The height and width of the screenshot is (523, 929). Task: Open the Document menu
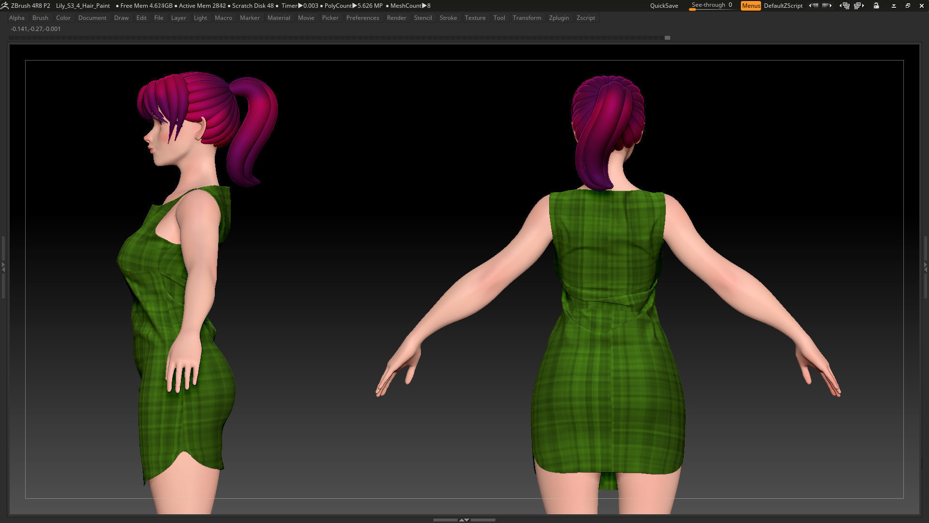[x=92, y=18]
